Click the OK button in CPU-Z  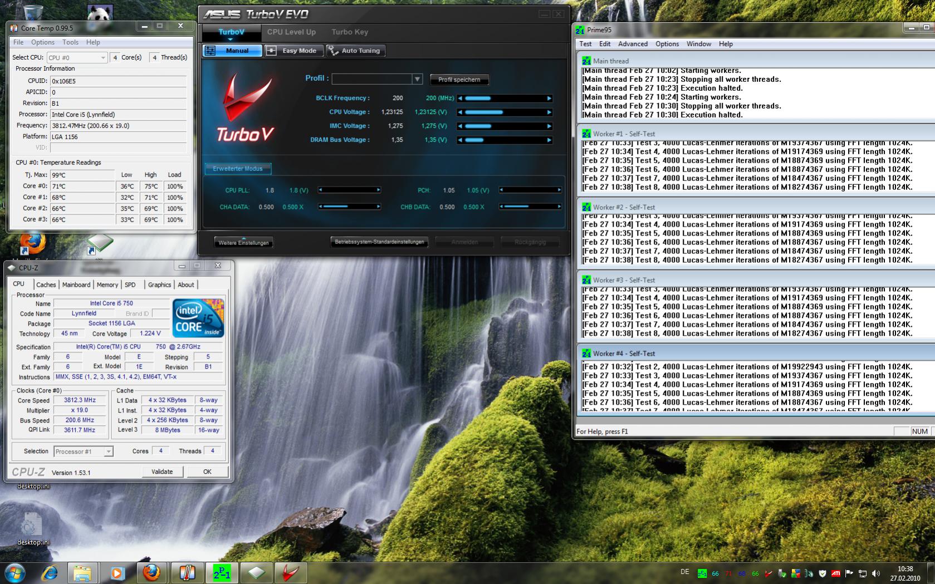(x=207, y=472)
